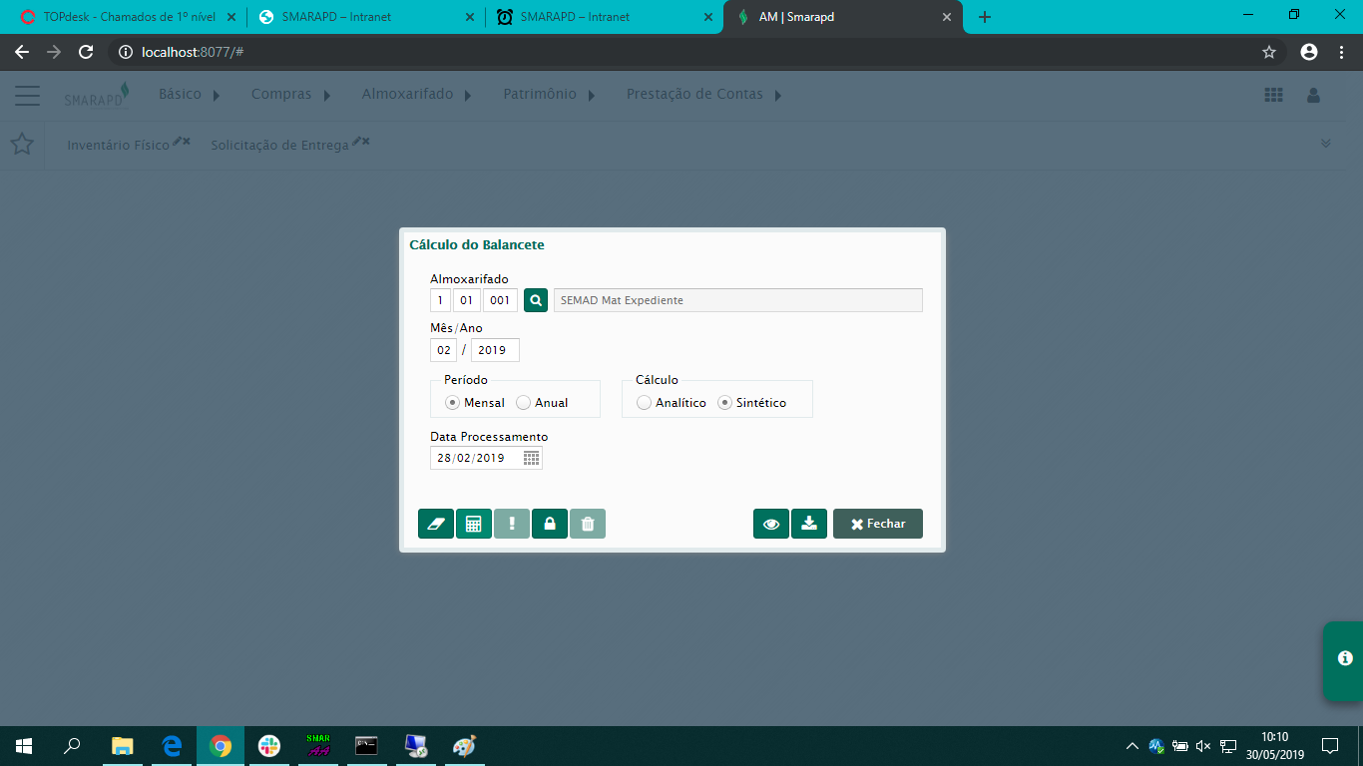The width and height of the screenshot is (1363, 766).
Task: Switch to the first SMARAPD Intranet tab
Action: [x=364, y=17]
